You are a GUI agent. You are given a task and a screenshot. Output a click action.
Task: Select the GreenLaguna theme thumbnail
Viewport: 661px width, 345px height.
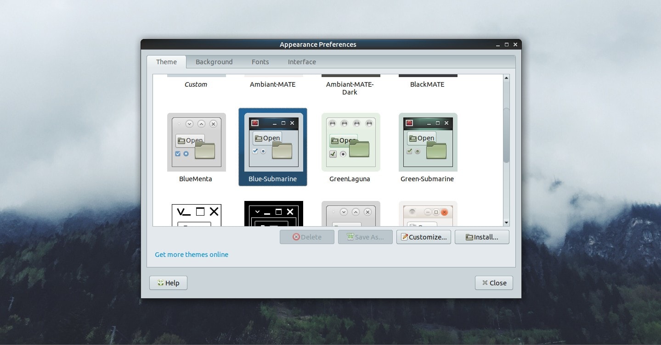(350, 142)
